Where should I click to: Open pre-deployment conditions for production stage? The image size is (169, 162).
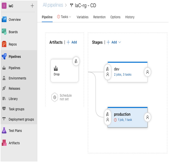click(108, 117)
